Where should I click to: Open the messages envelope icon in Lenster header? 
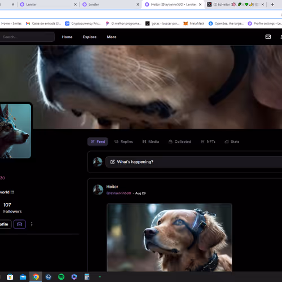click(268, 37)
